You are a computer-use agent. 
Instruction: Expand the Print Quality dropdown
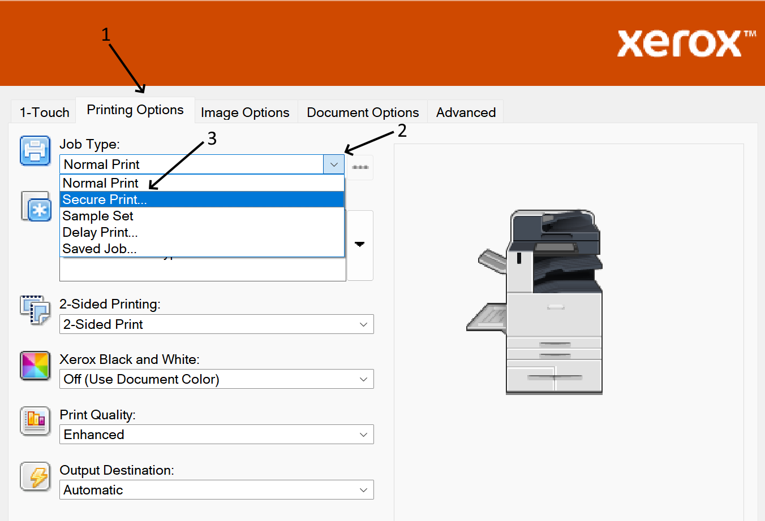point(216,435)
